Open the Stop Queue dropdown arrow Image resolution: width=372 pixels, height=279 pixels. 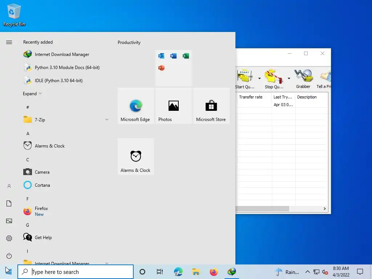(289, 78)
